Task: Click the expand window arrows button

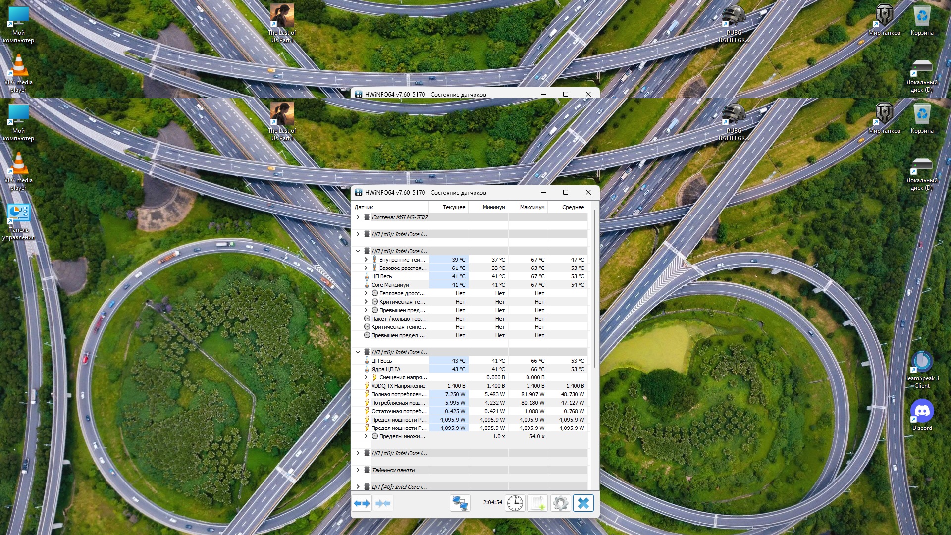Action: click(x=362, y=504)
